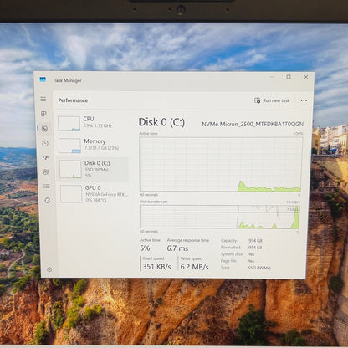348x348 pixels.
Task: Open the Services page icon
Action: (x=47, y=200)
